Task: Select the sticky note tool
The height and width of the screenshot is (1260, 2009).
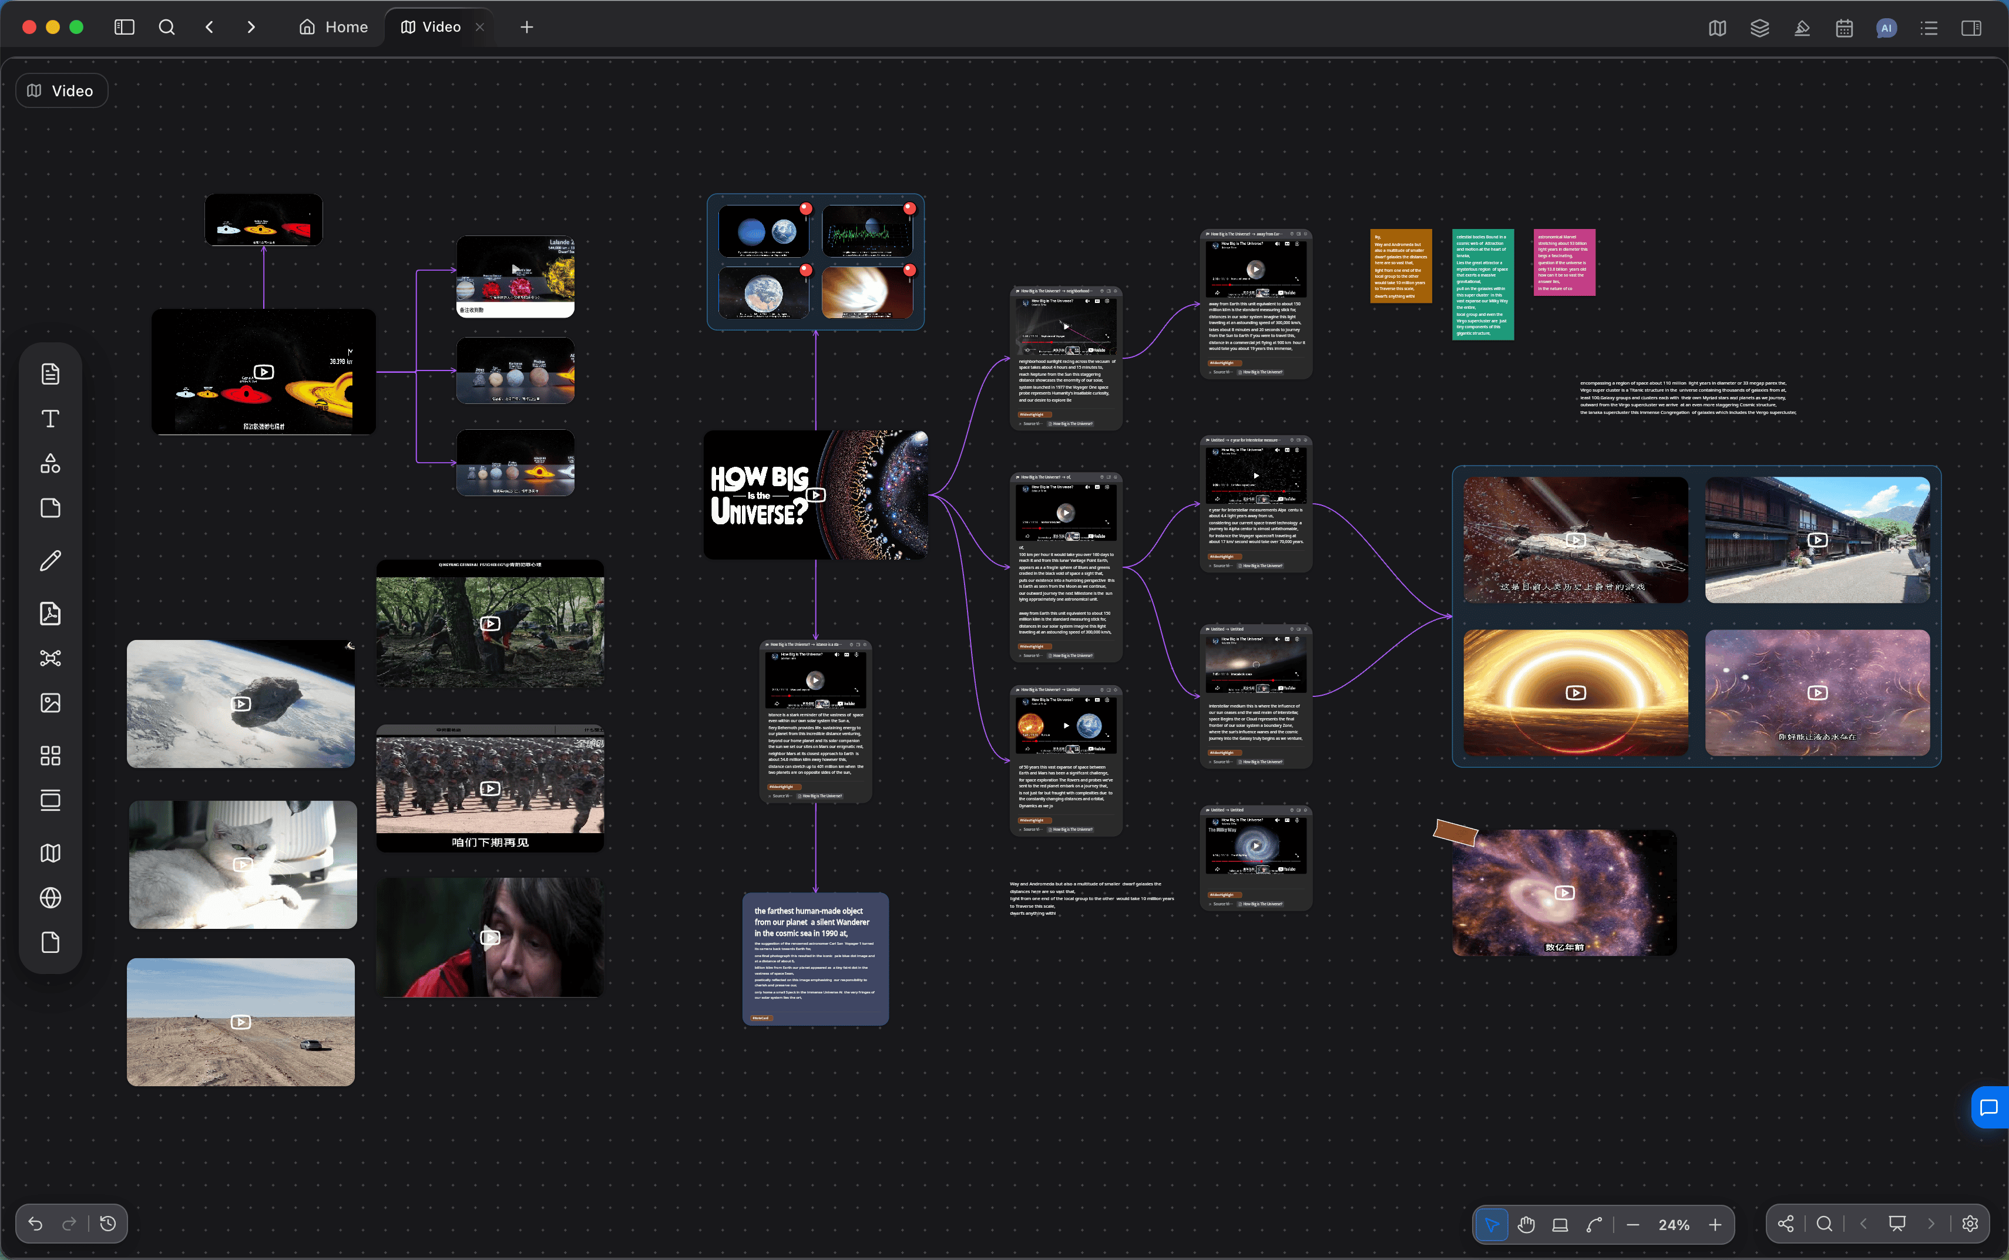Action: pos(50,508)
